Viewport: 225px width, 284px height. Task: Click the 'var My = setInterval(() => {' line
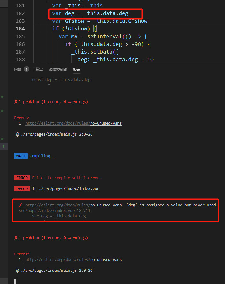[x=103, y=37]
